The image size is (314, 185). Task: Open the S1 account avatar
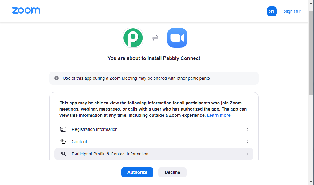pyautogui.click(x=272, y=11)
